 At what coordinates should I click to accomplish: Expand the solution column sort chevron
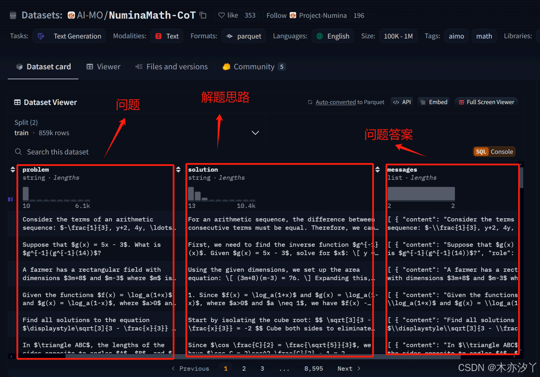coord(178,169)
